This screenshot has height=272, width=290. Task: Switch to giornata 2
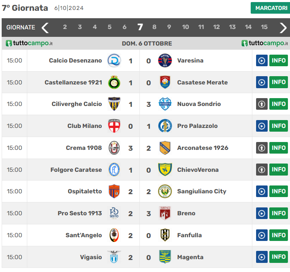[65, 27]
